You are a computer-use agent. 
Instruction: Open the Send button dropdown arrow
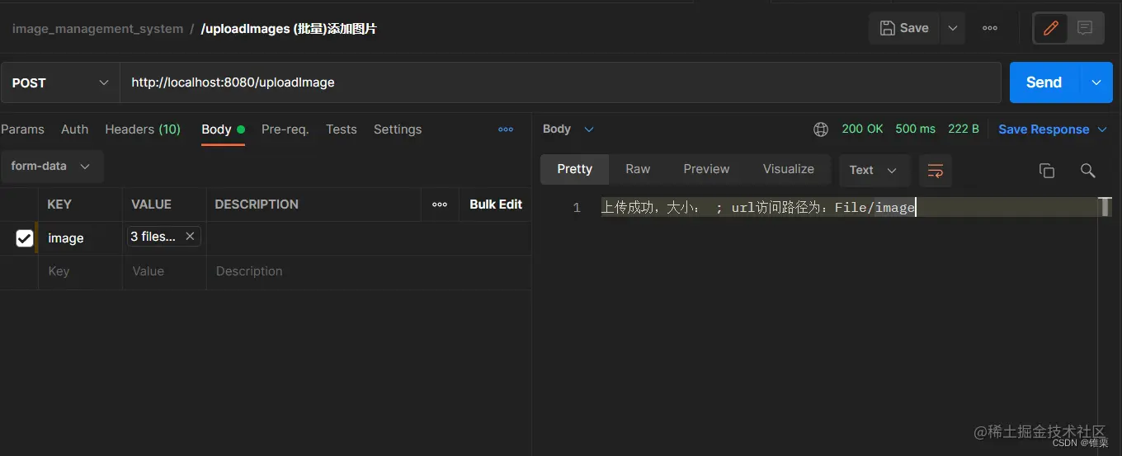[x=1096, y=82]
